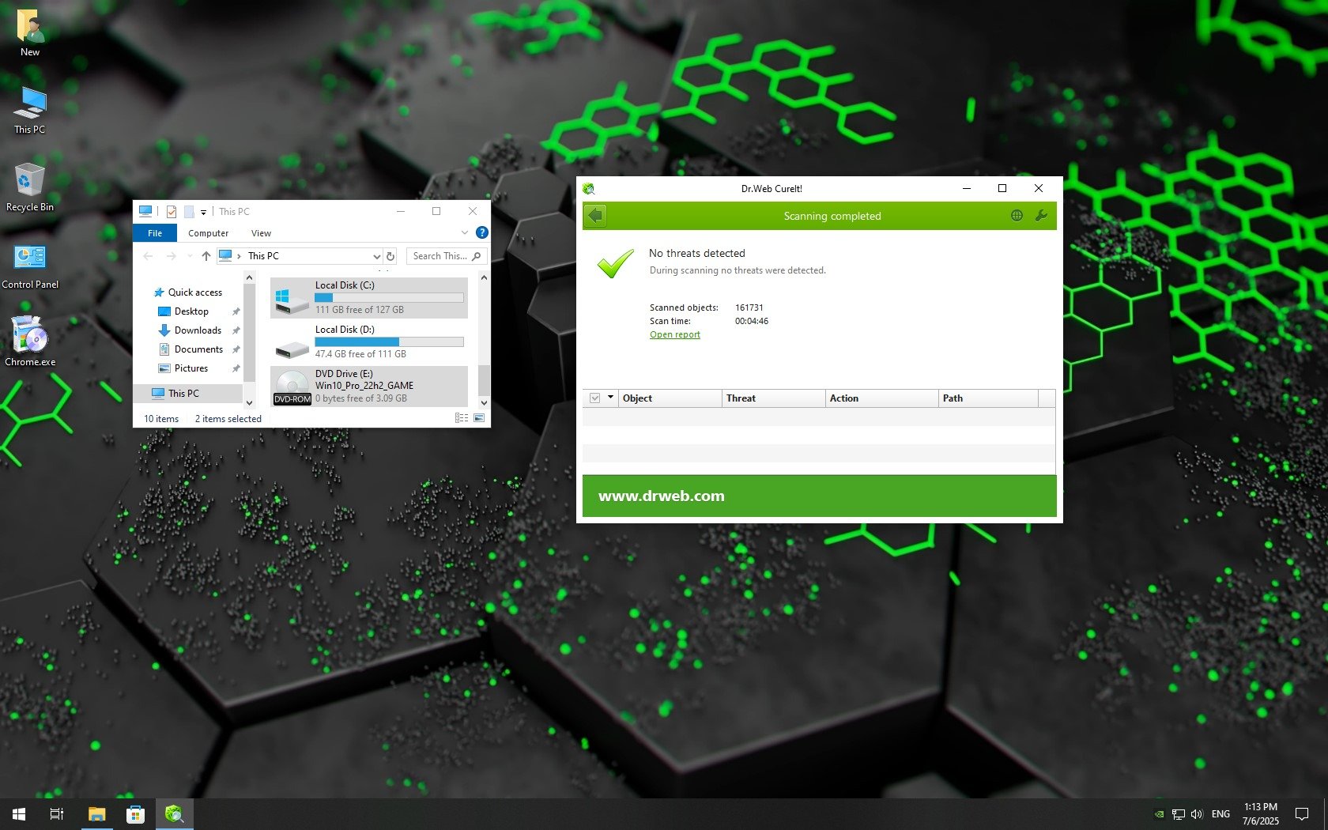The width and height of the screenshot is (1328, 830).
Task: Select the Chrome.exe desktop icon
Action: pyautogui.click(x=30, y=343)
